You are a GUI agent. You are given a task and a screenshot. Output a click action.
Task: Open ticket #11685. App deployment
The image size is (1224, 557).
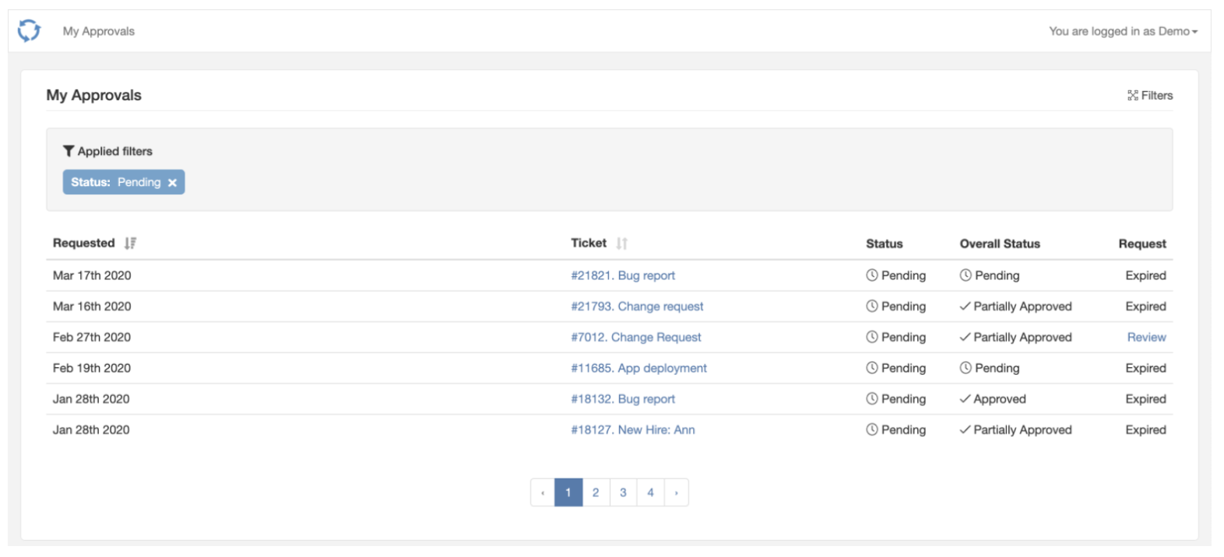638,368
